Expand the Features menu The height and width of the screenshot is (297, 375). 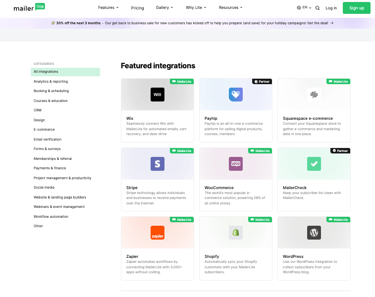pyautogui.click(x=108, y=7)
